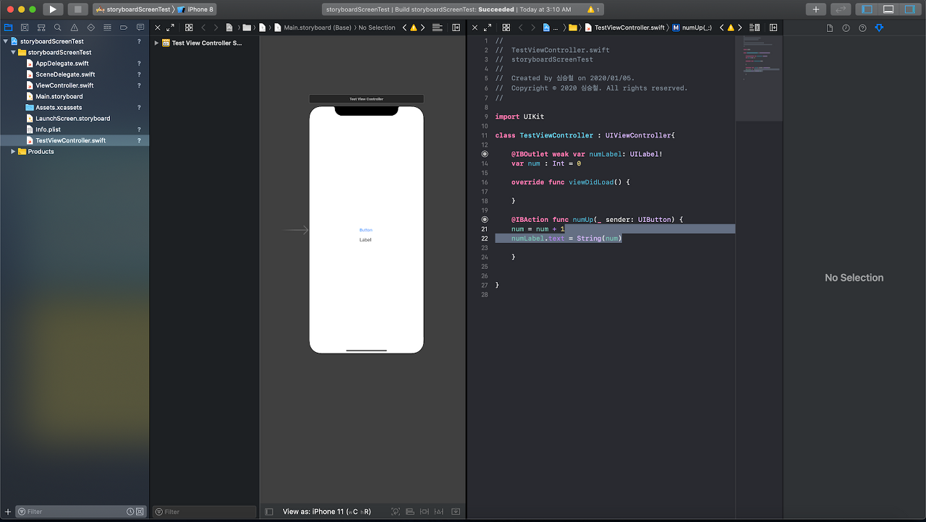Run the project with the Play button
This screenshot has height=522, width=926.
pos(53,9)
